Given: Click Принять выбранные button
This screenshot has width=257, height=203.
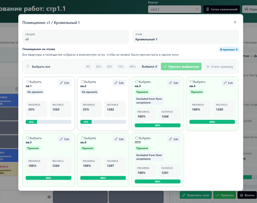Looking at the screenshot, I should tap(181, 66).
